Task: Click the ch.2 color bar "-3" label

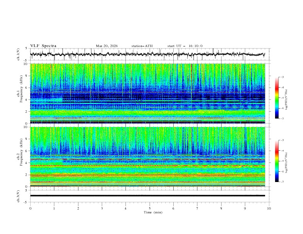Action: [x=282, y=140]
